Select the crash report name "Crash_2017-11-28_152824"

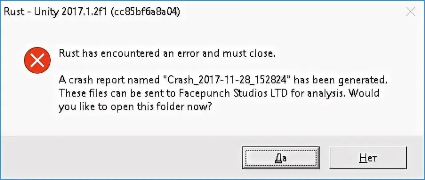[227, 80]
